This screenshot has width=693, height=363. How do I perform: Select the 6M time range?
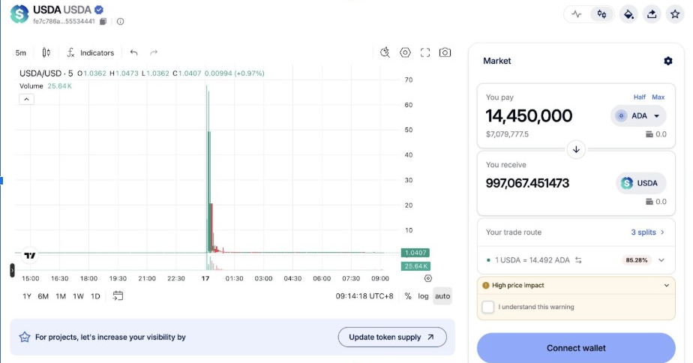click(x=43, y=296)
